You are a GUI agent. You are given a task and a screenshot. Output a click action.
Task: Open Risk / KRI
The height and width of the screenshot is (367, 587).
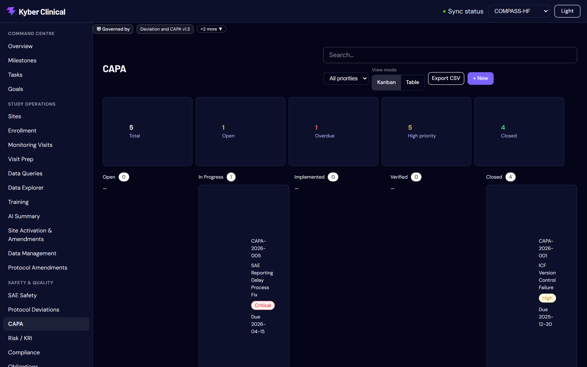[46, 338]
